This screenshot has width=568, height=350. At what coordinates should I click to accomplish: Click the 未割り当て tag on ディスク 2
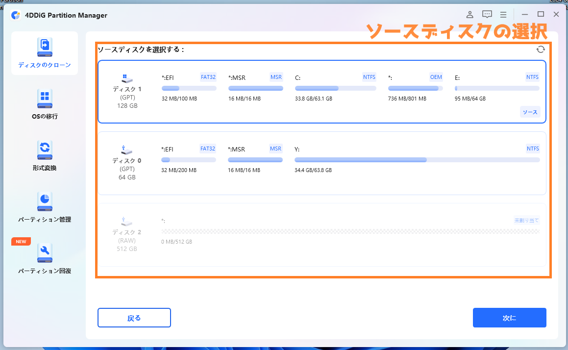coord(527,220)
